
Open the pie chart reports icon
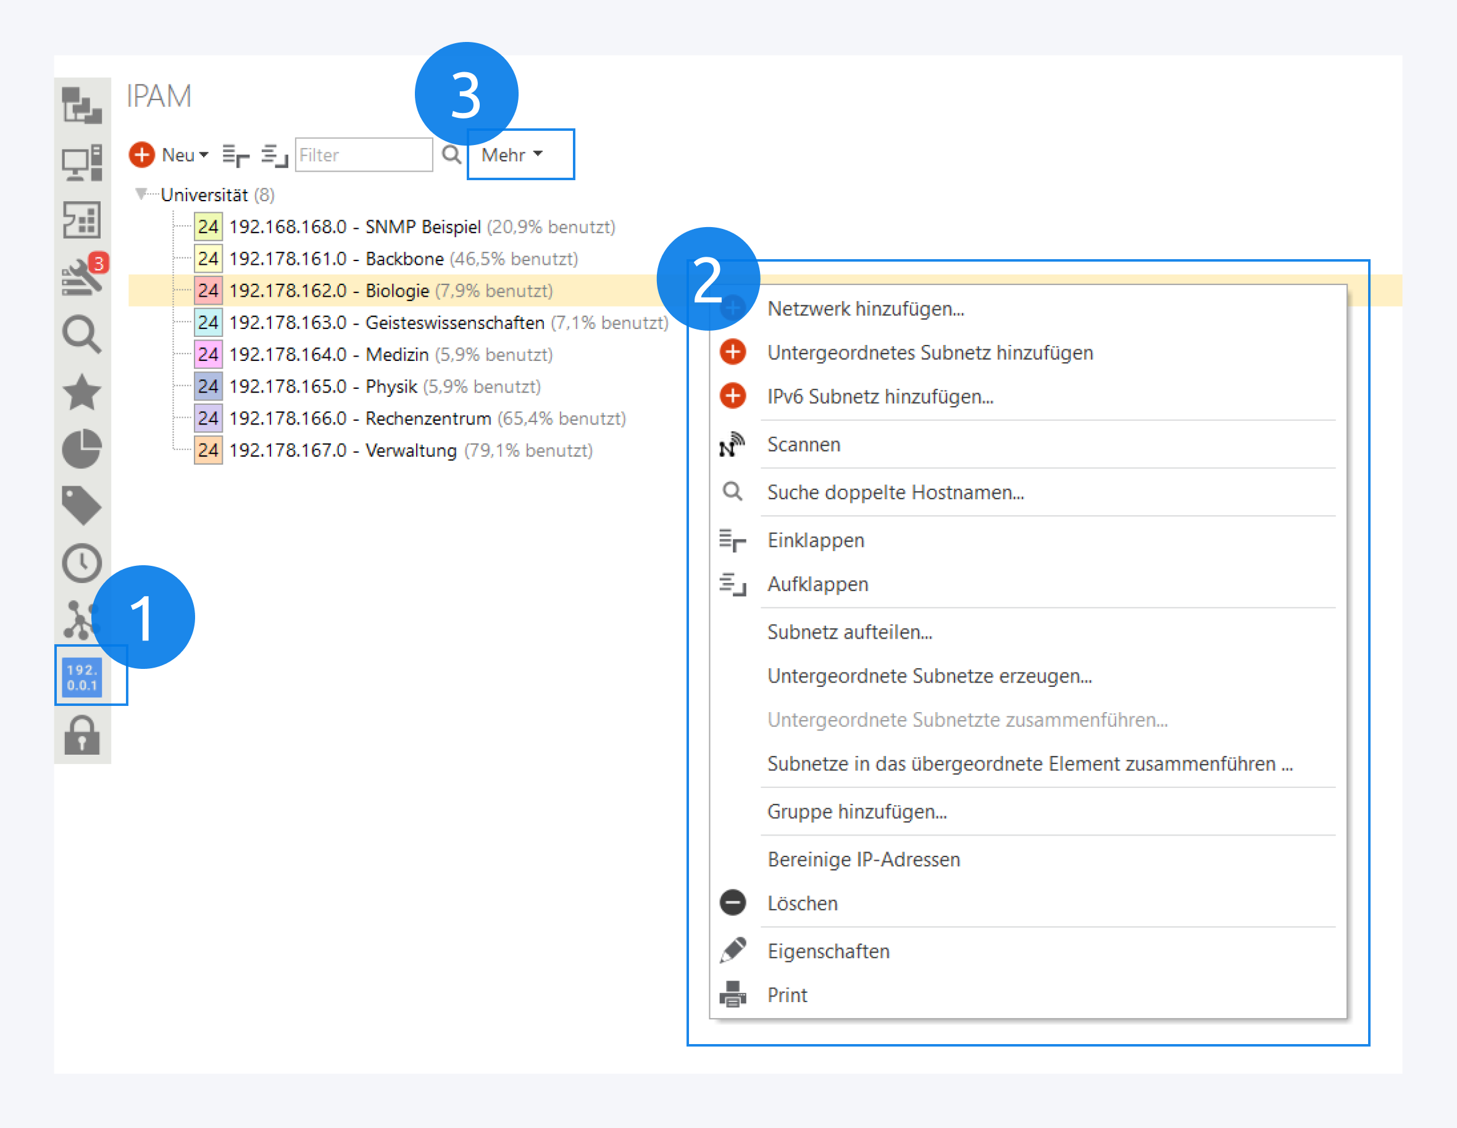[82, 449]
